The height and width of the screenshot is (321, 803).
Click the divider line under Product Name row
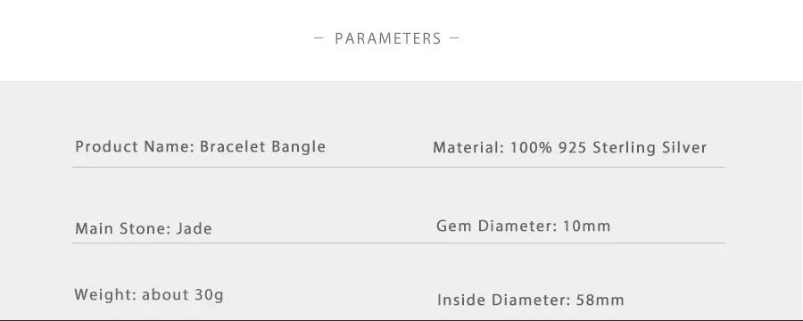(x=399, y=167)
